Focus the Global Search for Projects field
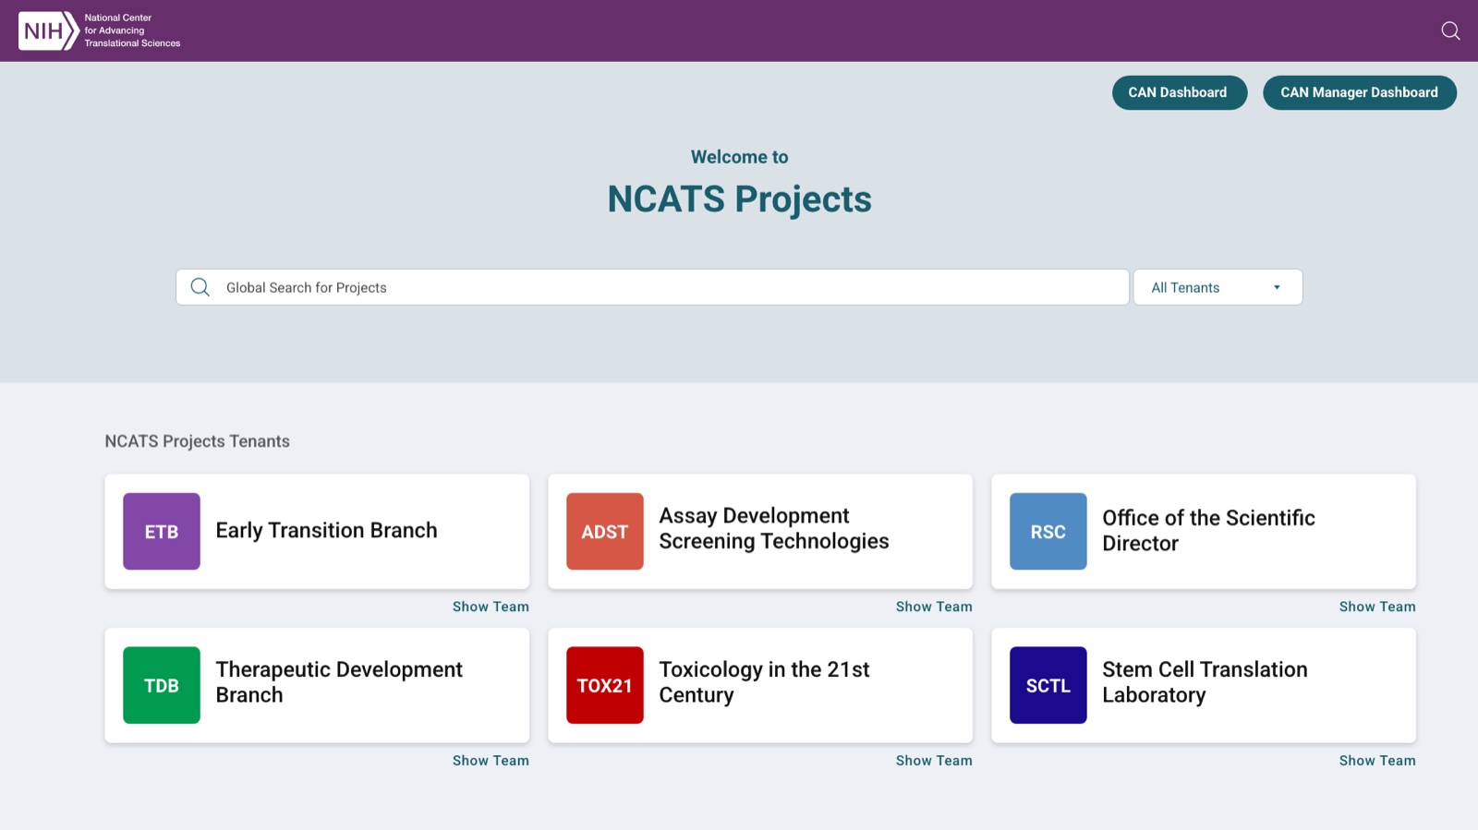This screenshot has width=1478, height=830. (652, 287)
